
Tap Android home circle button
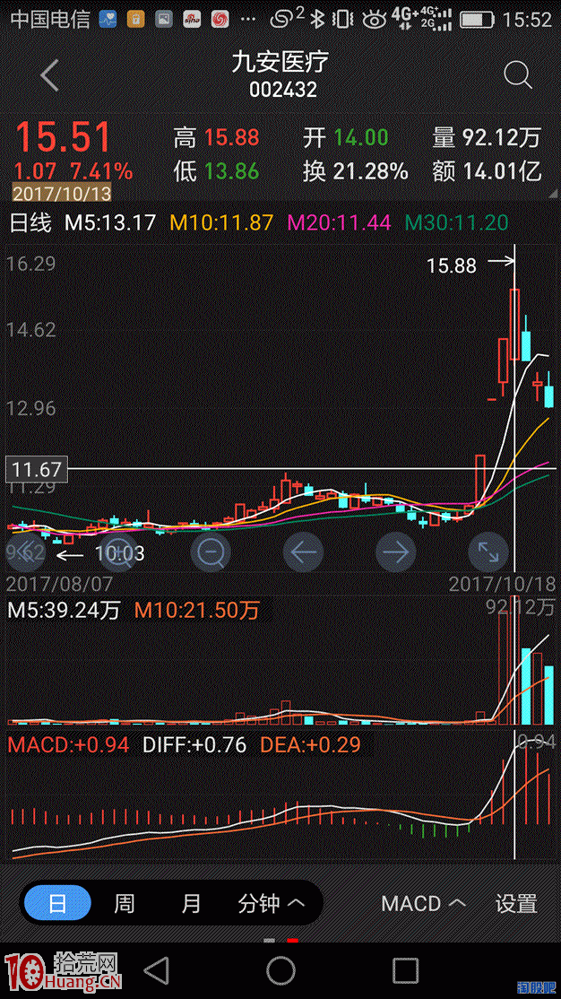click(280, 970)
